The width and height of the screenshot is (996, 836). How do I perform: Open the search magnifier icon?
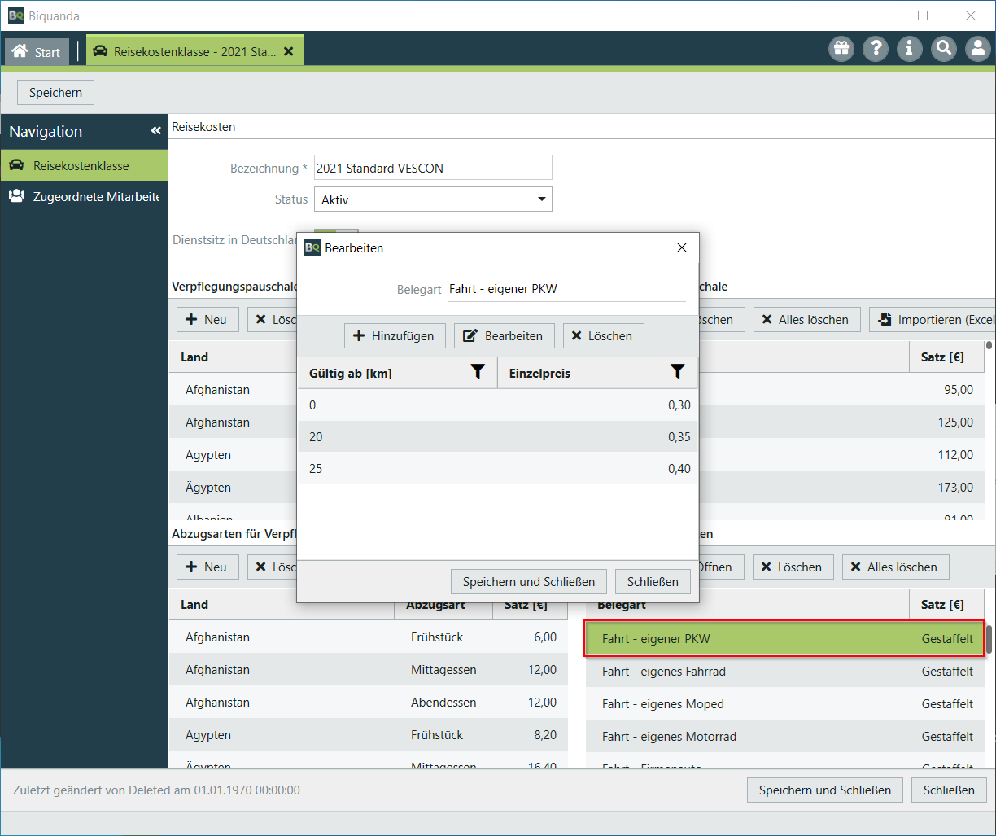click(x=944, y=49)
